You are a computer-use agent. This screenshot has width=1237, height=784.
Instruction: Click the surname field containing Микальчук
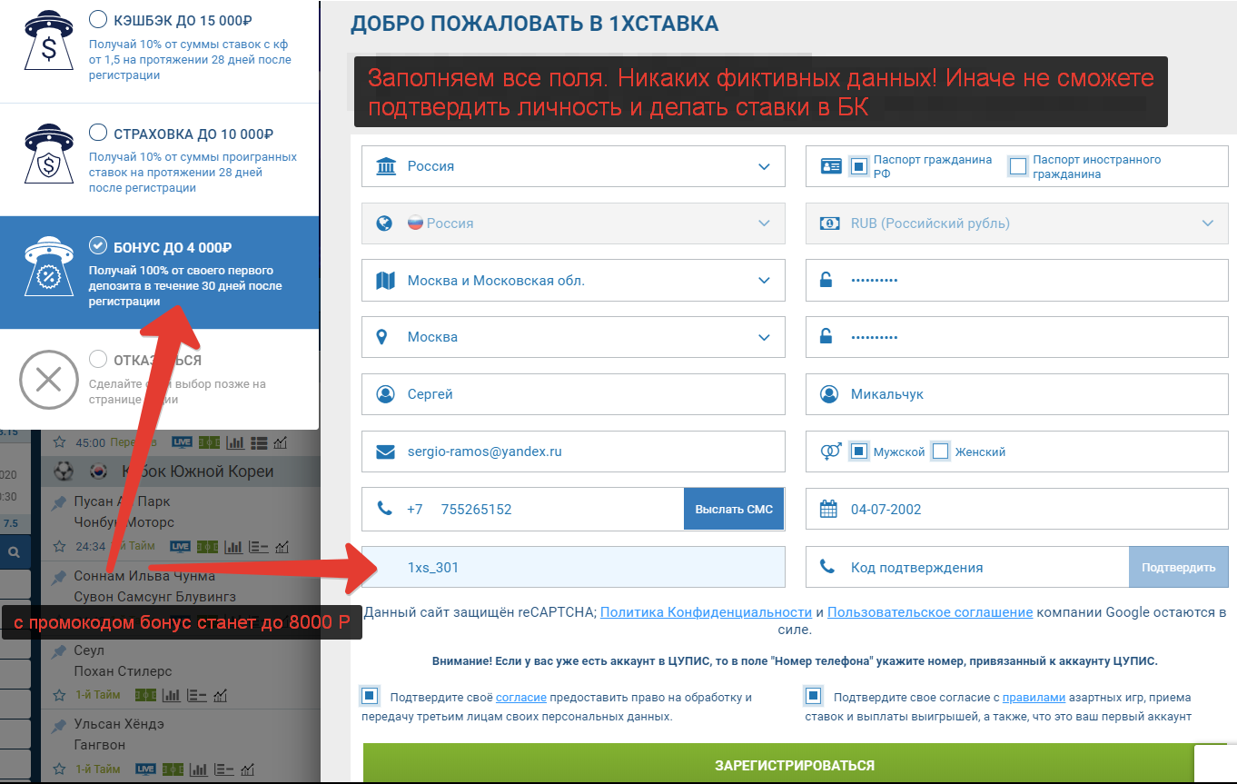click(1017, 394)
